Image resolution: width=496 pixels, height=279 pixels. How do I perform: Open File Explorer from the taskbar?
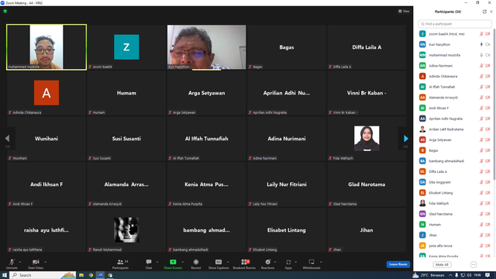point(81,275)
